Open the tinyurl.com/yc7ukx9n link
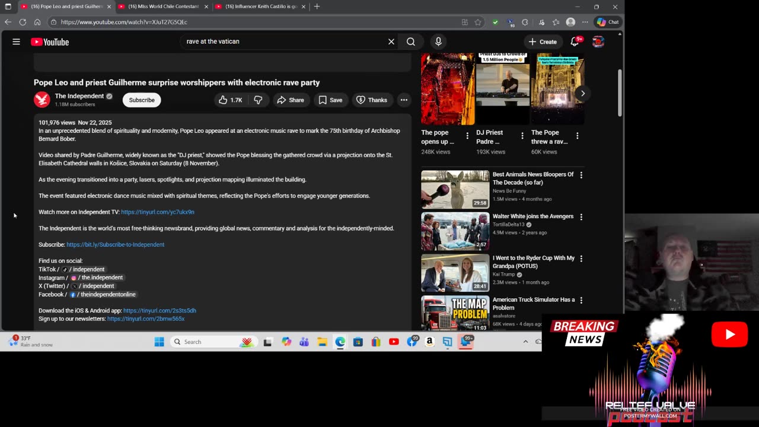This screenshot has height=427, width=759. tap(158, 212)
